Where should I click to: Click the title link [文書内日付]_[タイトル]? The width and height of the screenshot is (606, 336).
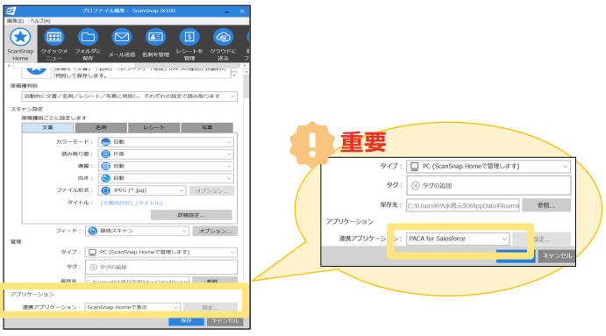[x=132, y=203]
